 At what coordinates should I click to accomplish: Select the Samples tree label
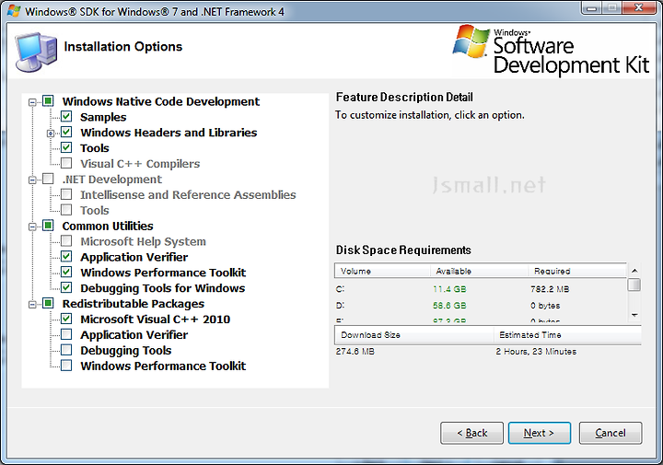(103, 117)
